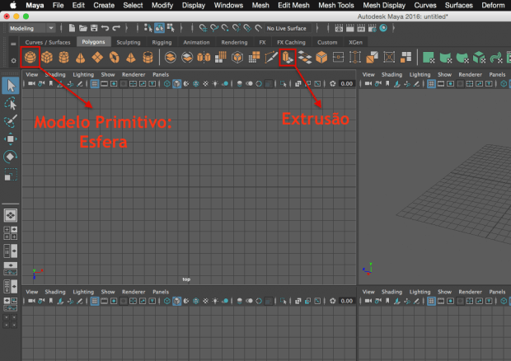Click the Combine meshes shelf icon
511x361 pixels.
(x=171, y=58)
